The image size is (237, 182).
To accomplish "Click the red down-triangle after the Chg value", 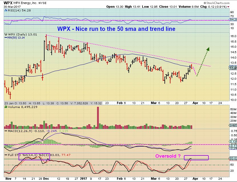I will tap(228, 7).
